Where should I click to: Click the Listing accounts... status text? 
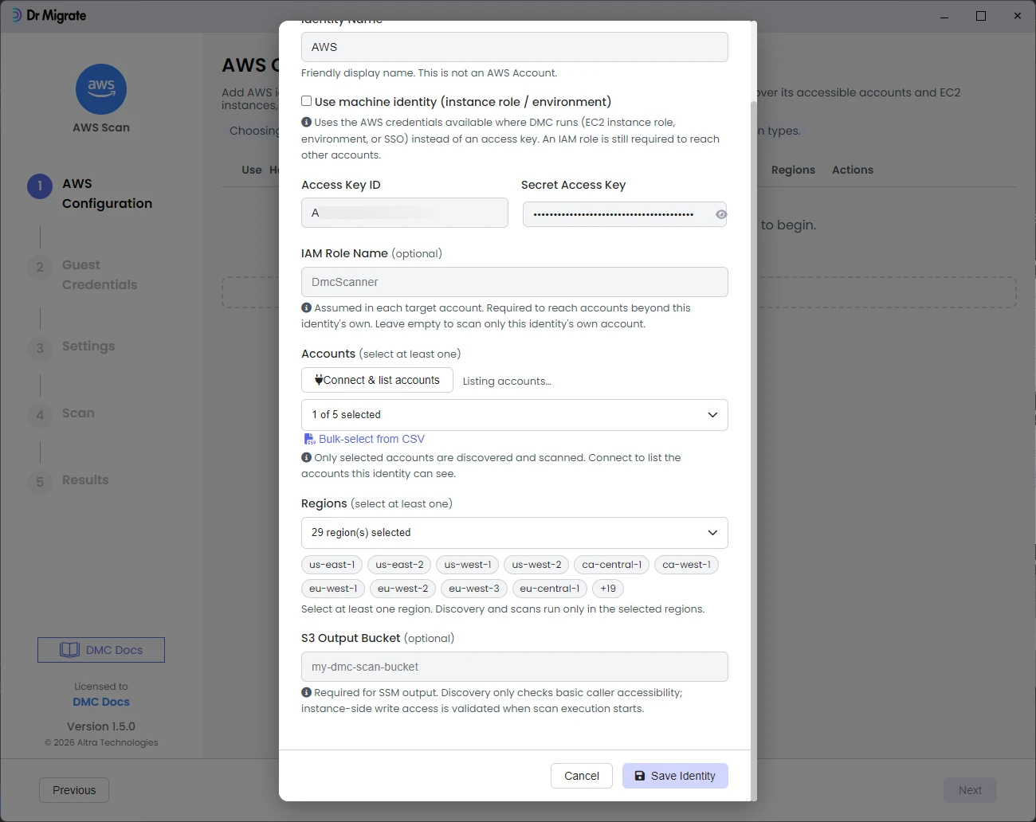[507, 381]
